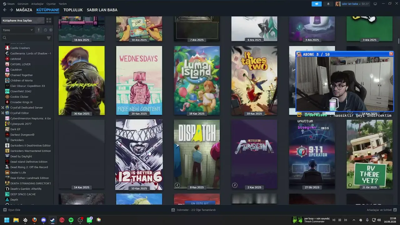Pause the currently playing track
The height and width of the screenshot is (225, 400).
[340, 220]
